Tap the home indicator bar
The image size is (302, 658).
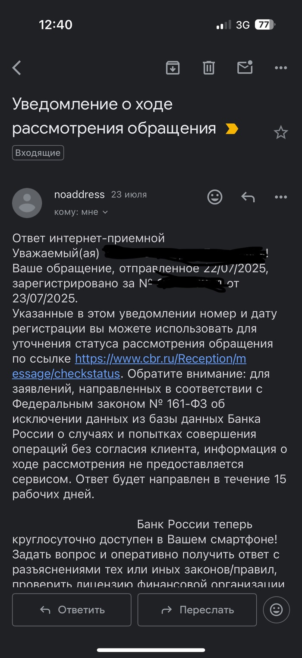pos(151,650)
